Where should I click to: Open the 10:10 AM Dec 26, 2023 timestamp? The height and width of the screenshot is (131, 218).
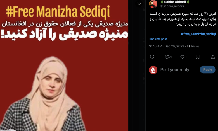click(x=166, y=46)
